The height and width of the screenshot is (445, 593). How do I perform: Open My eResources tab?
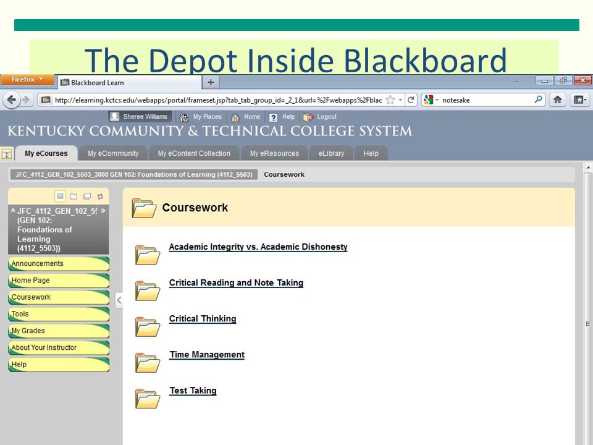pos(274,153)
